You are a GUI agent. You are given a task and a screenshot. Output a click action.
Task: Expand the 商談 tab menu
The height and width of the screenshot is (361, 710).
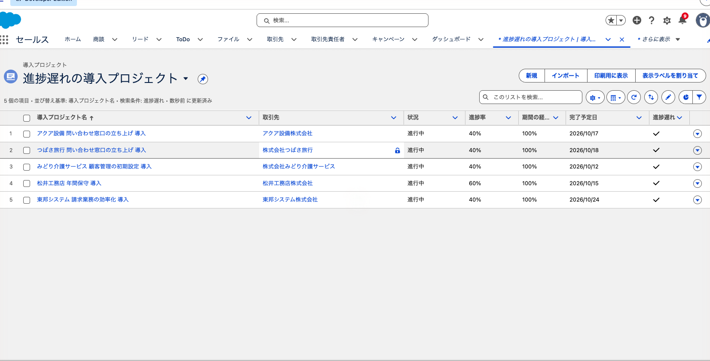(115, 40)
